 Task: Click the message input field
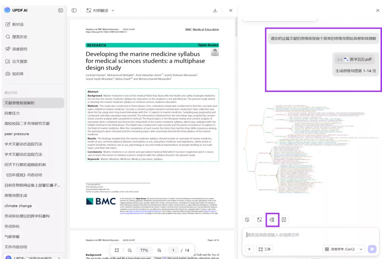pos(310,235)
